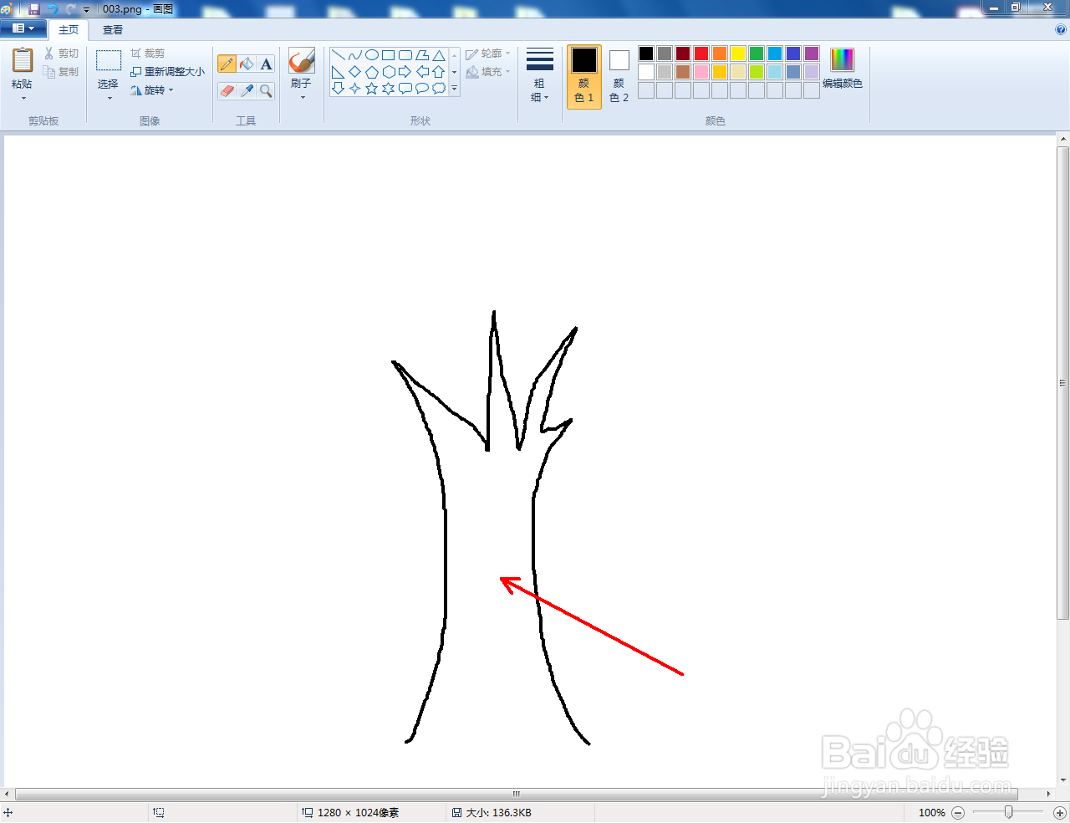This screenshot has height=823, width=1070.
Task: Open the Paint file menu button
Action: (23, 28)
